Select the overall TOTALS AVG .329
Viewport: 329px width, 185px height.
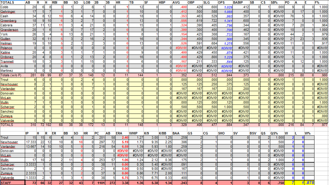[179, 125]
